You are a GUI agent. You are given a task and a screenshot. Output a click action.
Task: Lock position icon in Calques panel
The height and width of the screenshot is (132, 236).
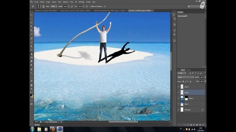(188, 81)
